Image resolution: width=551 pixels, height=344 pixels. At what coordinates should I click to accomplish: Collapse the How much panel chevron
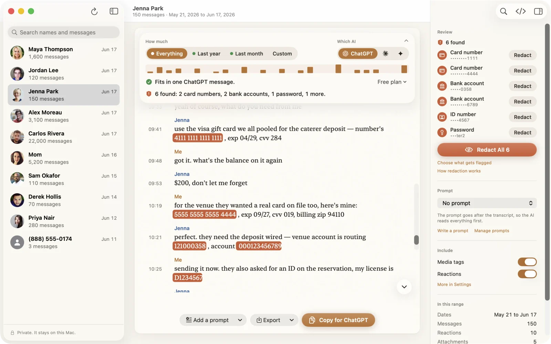point(406,41)
